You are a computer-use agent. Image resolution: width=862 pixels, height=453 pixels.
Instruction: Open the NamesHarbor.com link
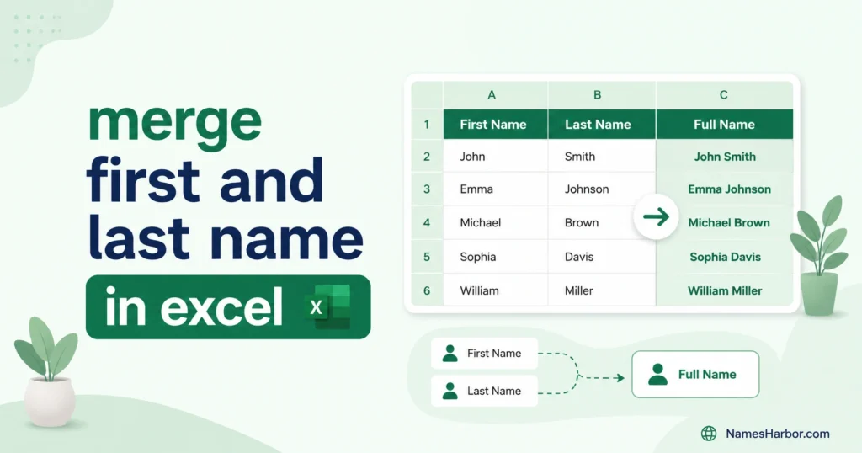(777, 434)
